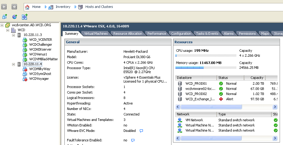This screenshot has width=283, height=145.
Task: Click the first new-item toolbar icon
Action: tap(5, 17)
